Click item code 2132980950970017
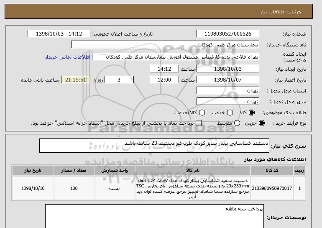This screenshot has height=228, width=322. click(272, 188)
